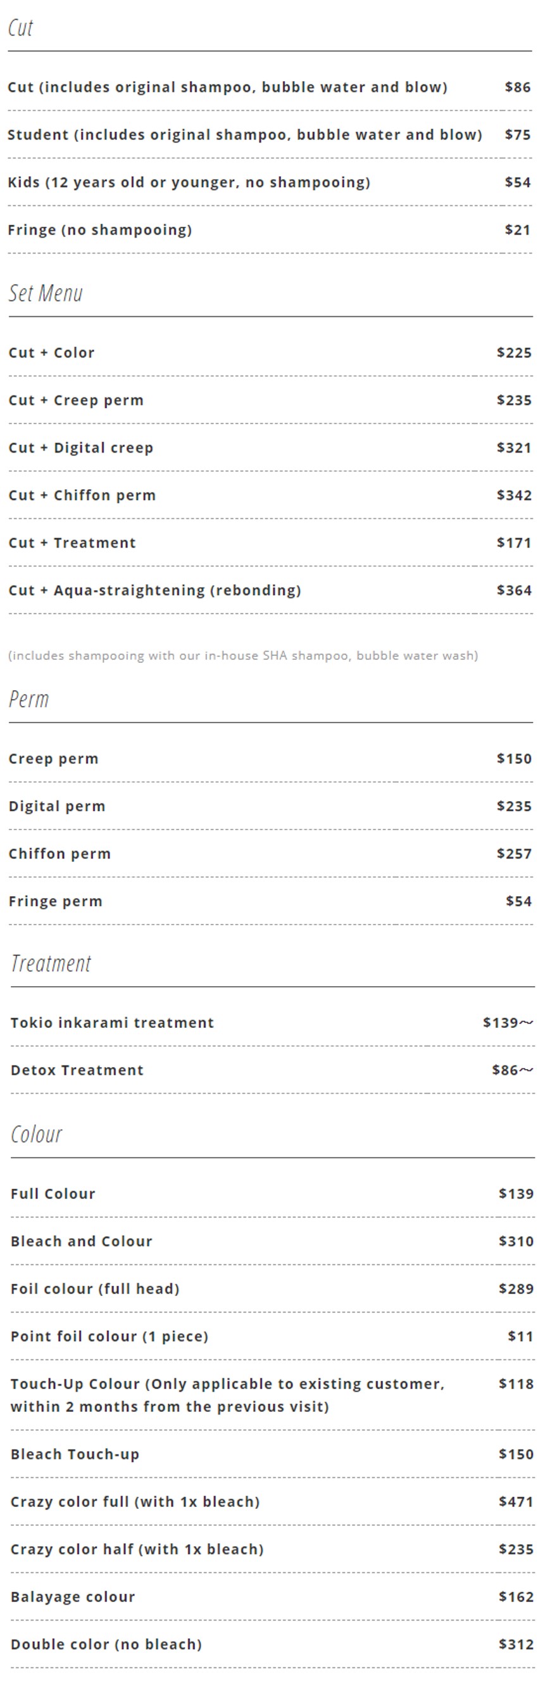Select Cut + Aqua-straightening (rebonding) item
This screenshot has height=1687, width=545.
click(154, 591)
